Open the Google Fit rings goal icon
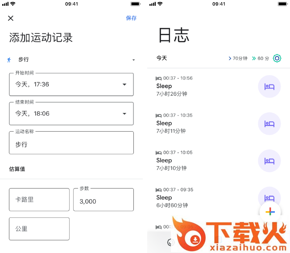The image size is (290, 253). coord(277,58)
